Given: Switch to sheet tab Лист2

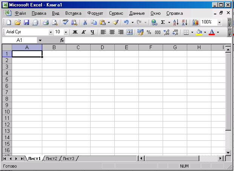Looking at the screenshot, I should (51, 159).
